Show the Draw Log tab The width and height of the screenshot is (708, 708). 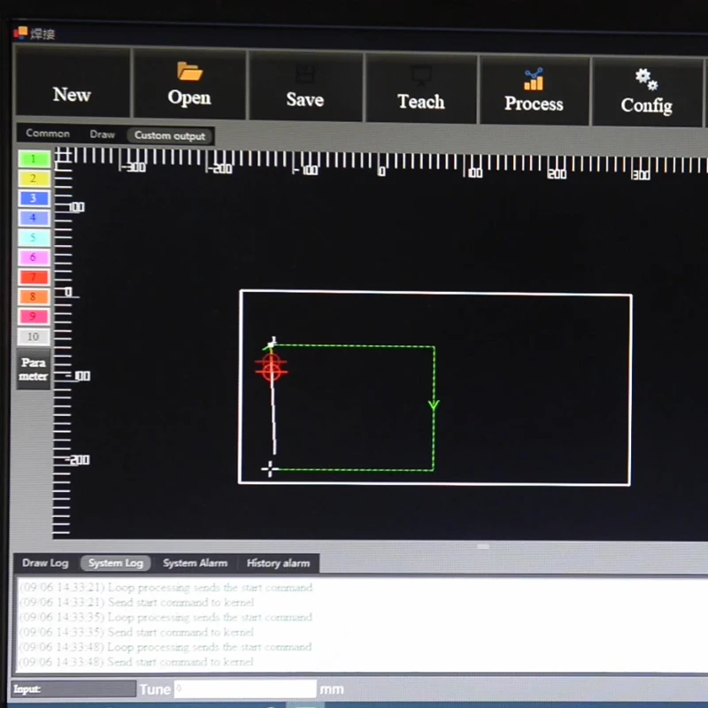(x=45, y=563)
